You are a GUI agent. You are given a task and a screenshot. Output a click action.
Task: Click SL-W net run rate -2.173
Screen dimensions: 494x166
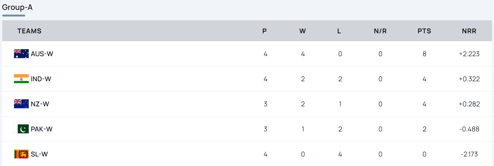click(469, 154)
